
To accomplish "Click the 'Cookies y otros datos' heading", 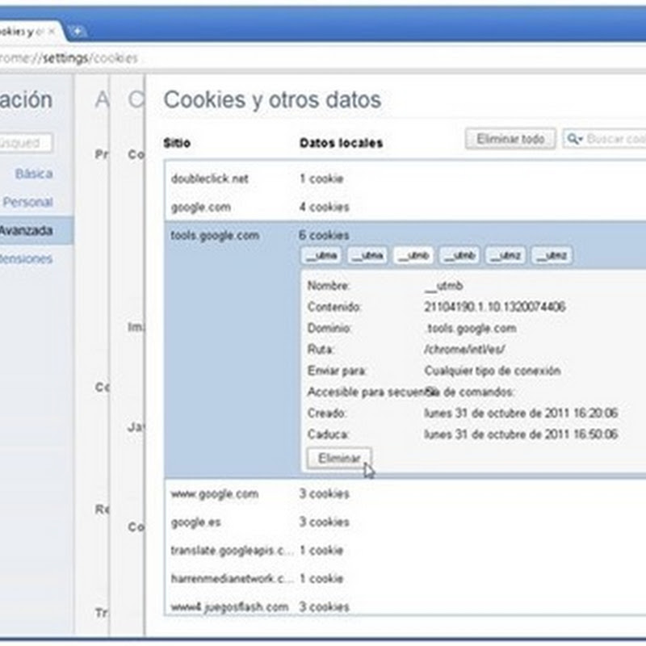I will pyautogui.click(x=272, y=100).
